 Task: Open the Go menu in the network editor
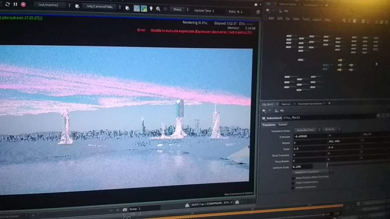pos(288,19)
